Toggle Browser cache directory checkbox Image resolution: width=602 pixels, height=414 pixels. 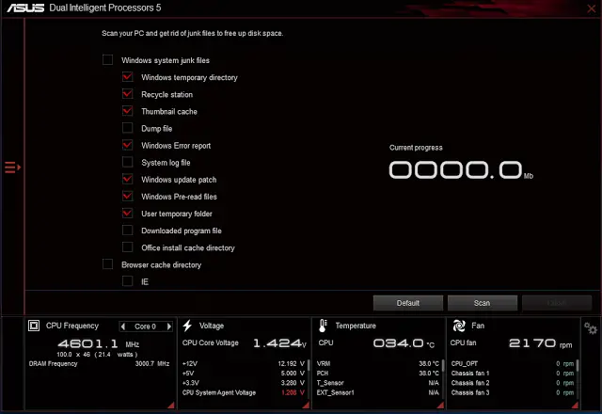tap(107, 264)
